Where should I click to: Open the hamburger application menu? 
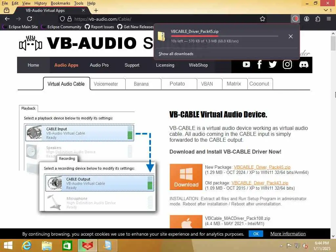tap(329, 19)
